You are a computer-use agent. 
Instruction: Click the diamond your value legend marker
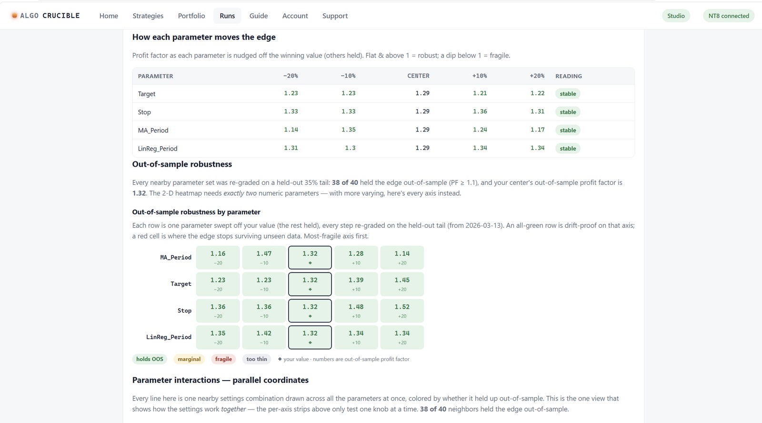280,359
